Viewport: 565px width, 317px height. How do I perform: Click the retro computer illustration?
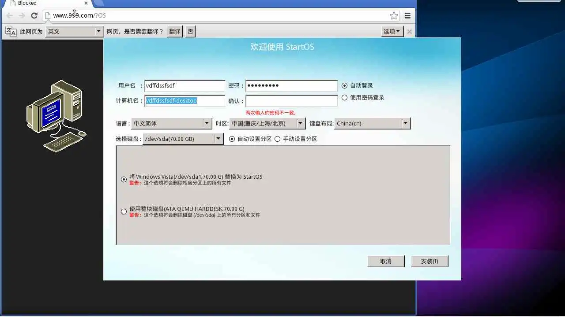pyautogui.click(x=56, y=116)
